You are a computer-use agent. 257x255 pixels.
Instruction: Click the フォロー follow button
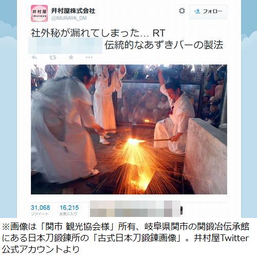[208, 12]
